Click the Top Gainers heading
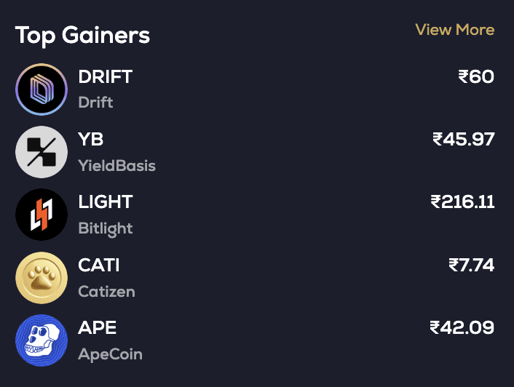This screenshot has height=387, width=514. pos(82,35)
